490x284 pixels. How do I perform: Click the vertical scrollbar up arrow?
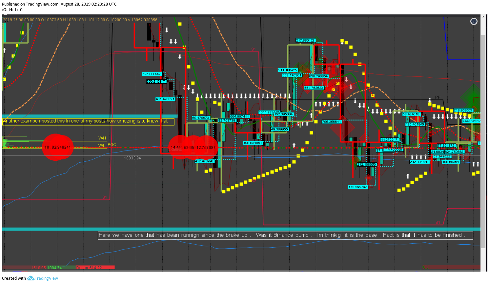483,16
